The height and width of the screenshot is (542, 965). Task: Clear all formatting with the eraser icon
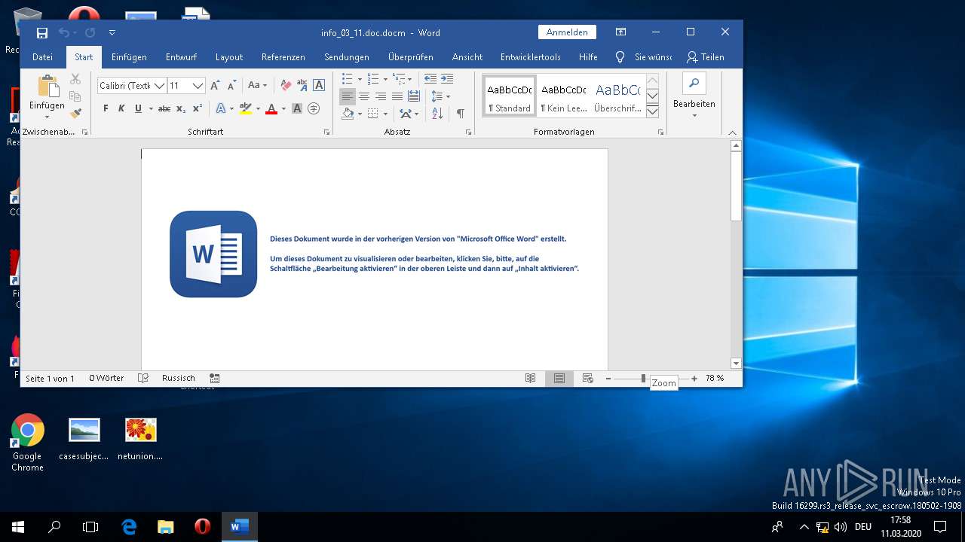pos(286,86)
